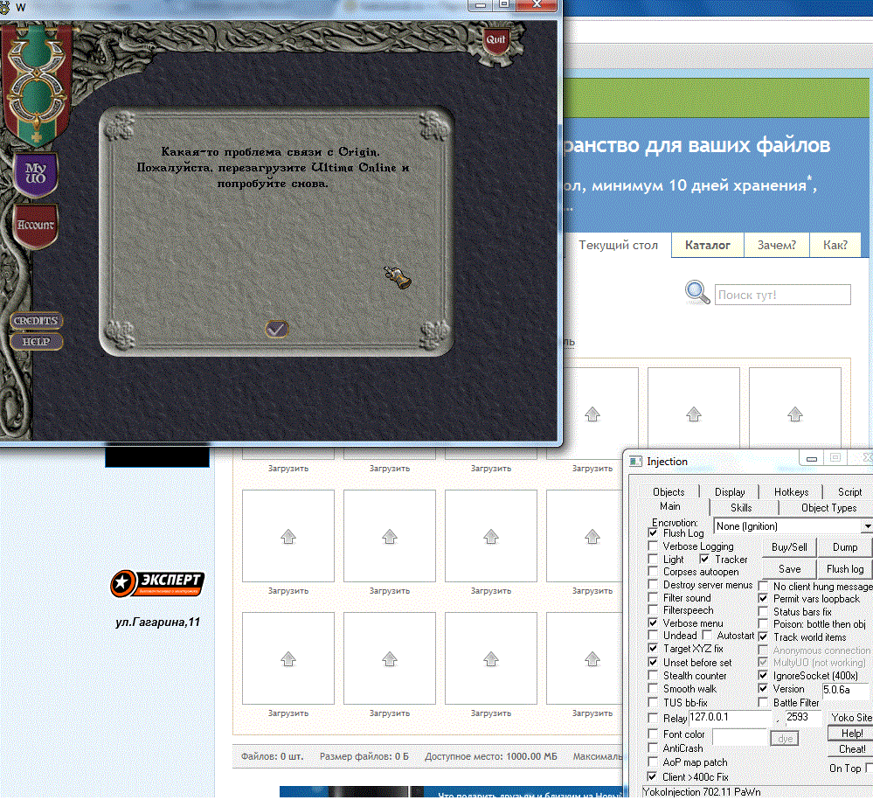Screen dimensions: 873x800
Task: Uncheck the Track world items option
Action: tap(764, 637)
